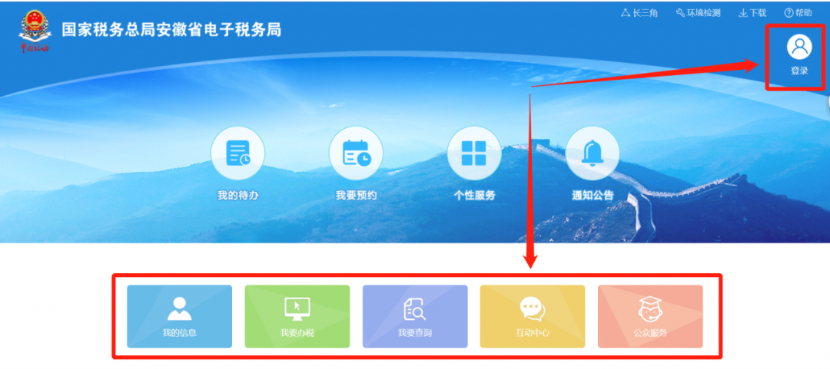Open the 我要办税 green tile
The width and height of the screenshot is (830, 369).
[297, 317]
